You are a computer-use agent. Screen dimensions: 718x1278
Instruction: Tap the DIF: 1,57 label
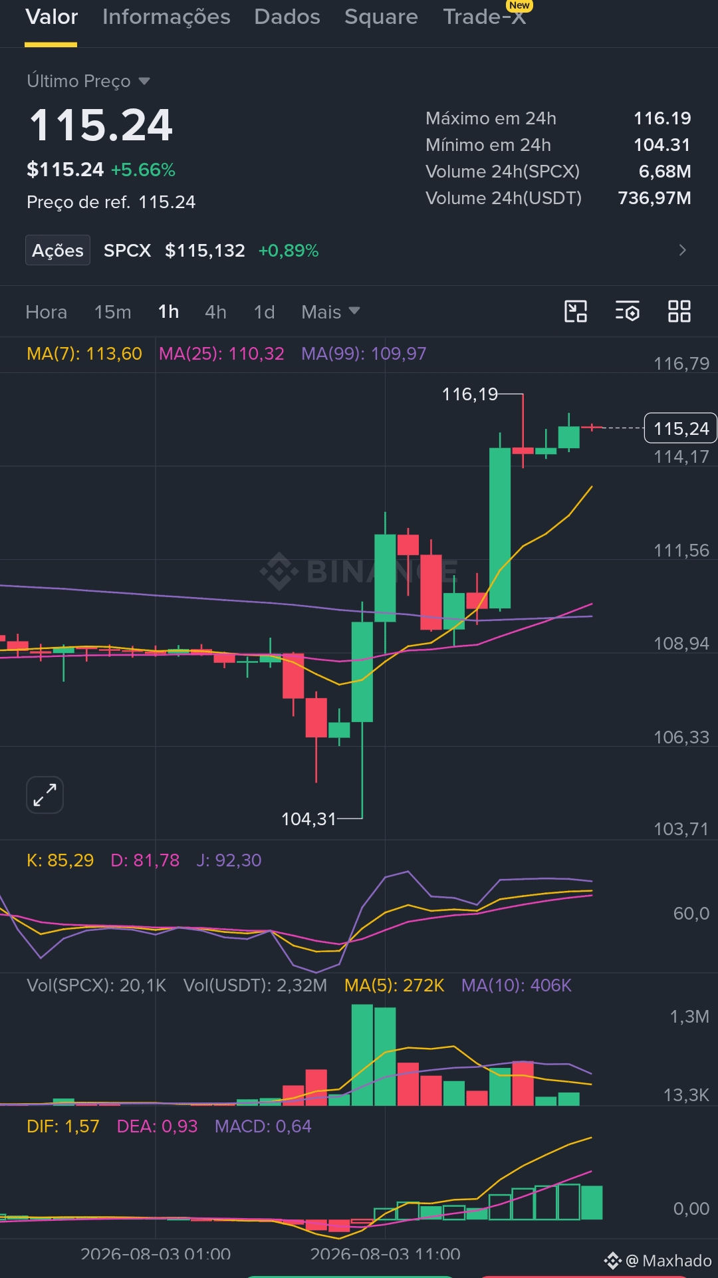(x=62, y=1126)
